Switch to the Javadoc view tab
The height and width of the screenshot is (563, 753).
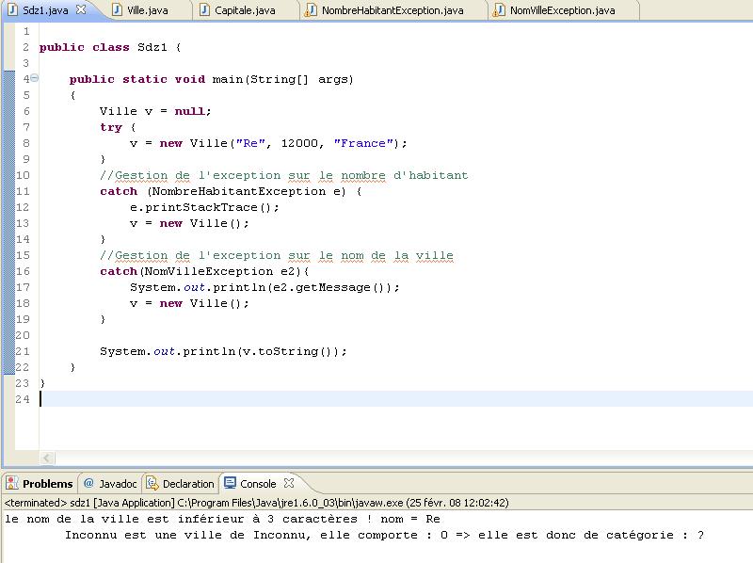[110, 483]
